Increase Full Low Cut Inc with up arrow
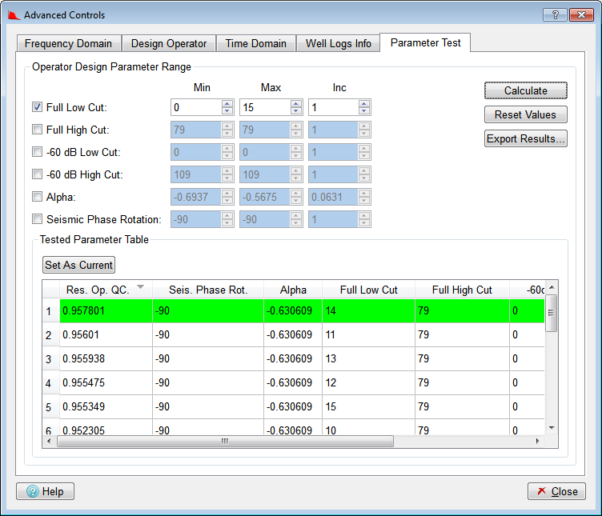The image size is (602, 516). [x=364, y=103]
